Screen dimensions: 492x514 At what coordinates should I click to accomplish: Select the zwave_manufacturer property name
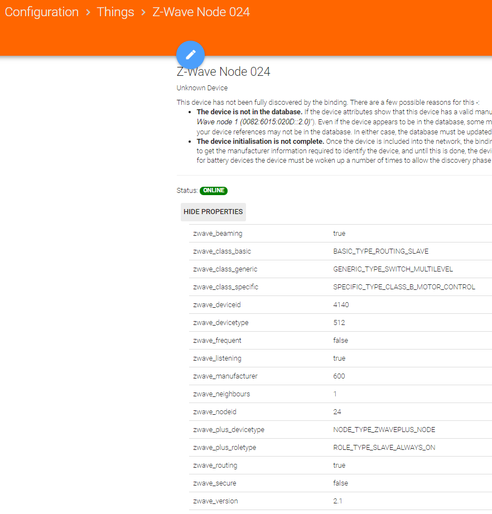point(225,376)
